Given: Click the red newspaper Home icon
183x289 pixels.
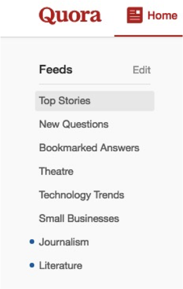Looking at the screenshot, I should [x=135, y=15].
